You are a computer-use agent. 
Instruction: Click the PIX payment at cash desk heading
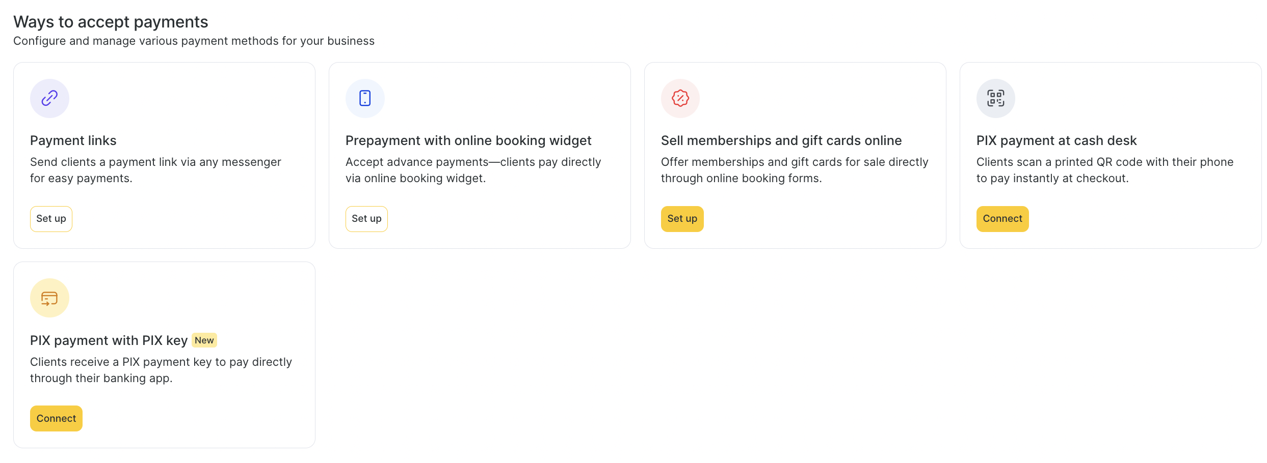[1057, 140]
